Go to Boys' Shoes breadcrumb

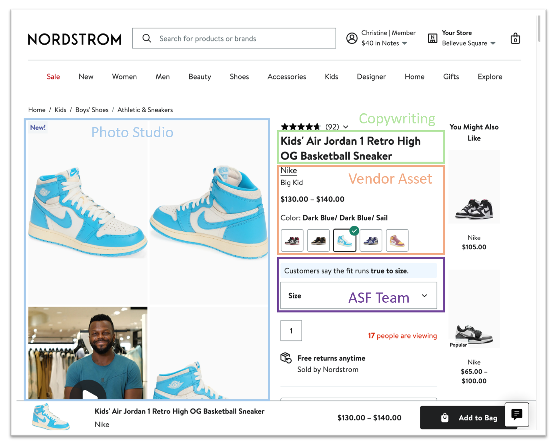pos(92,110)
